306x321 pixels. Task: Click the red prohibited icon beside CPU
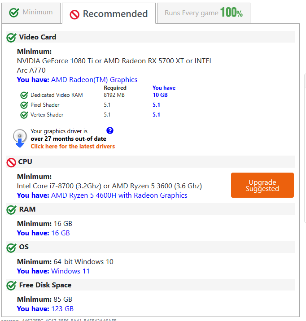point(12,162)
